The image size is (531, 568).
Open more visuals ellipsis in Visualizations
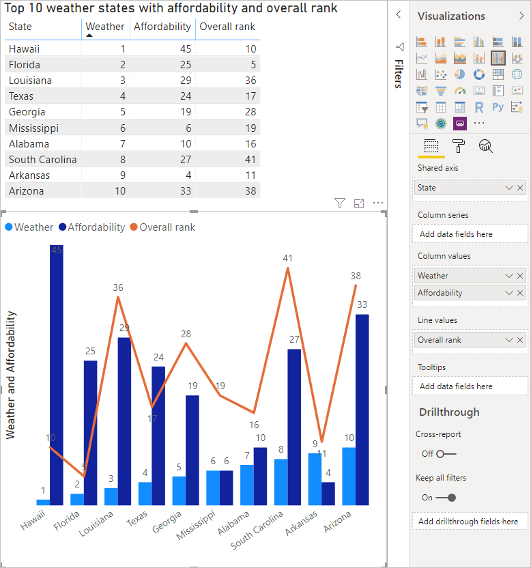pos(479,123)
